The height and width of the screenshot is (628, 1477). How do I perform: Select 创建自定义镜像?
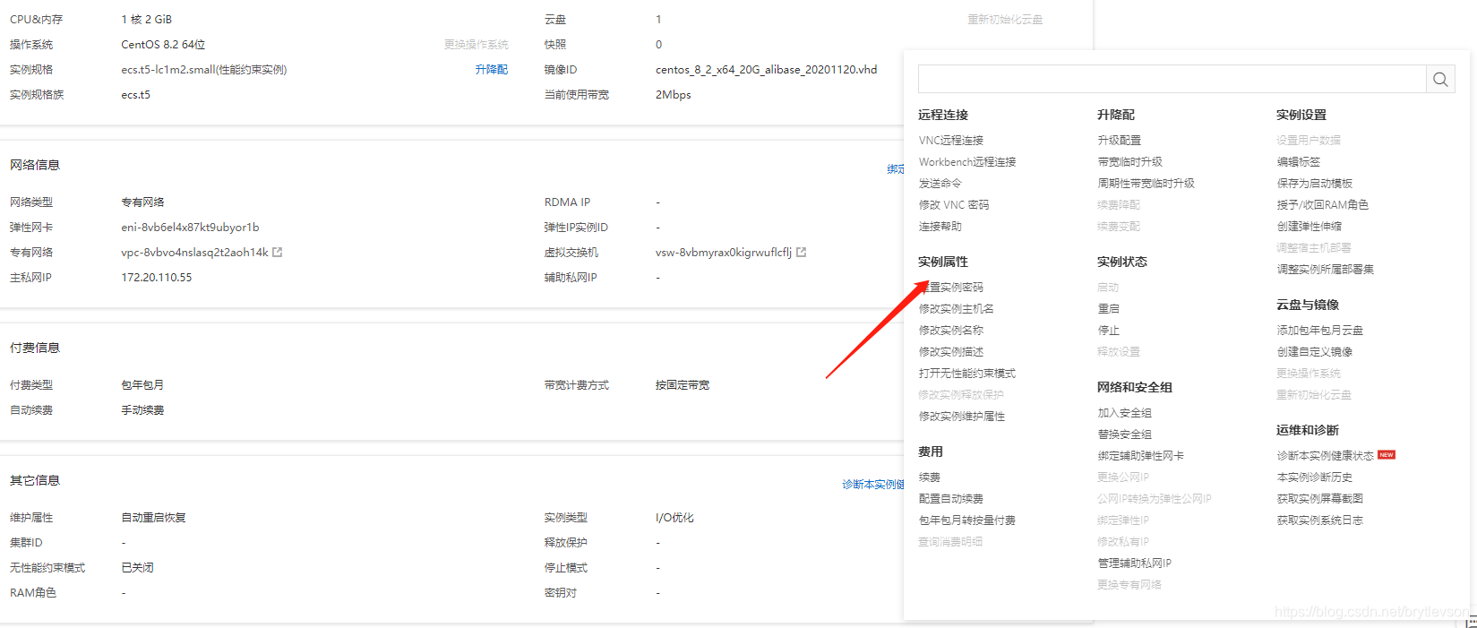pyautogui.click(x=1315, y=352)
